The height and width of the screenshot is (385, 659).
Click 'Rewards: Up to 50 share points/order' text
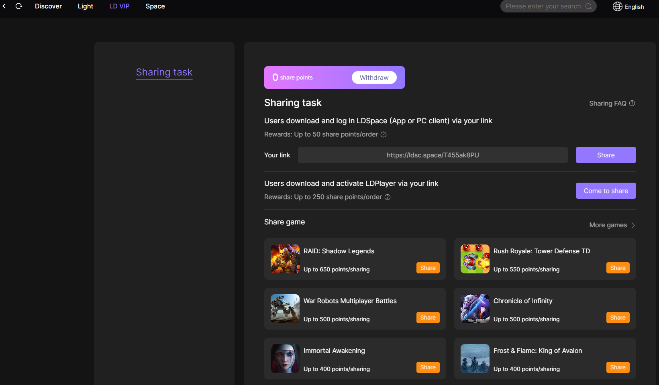(321, 134)
